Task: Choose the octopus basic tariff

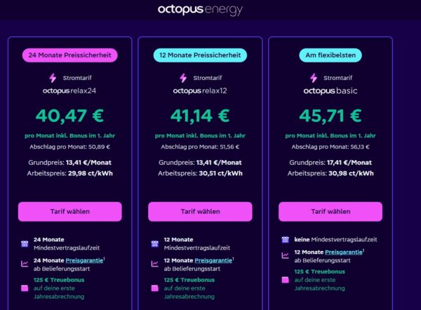Action: point(330,211)
